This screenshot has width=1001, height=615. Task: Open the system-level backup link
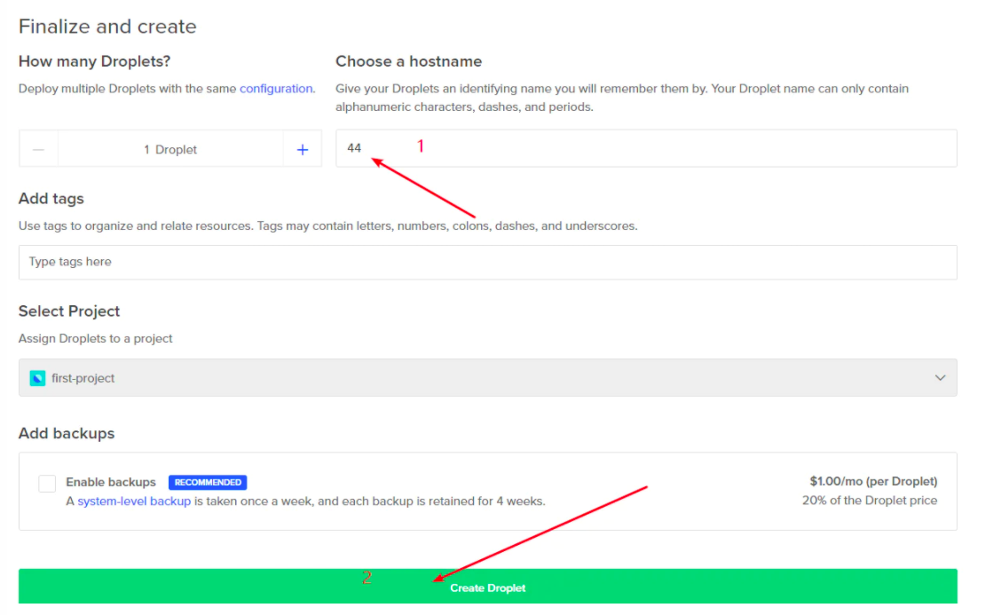pos(133,501)
